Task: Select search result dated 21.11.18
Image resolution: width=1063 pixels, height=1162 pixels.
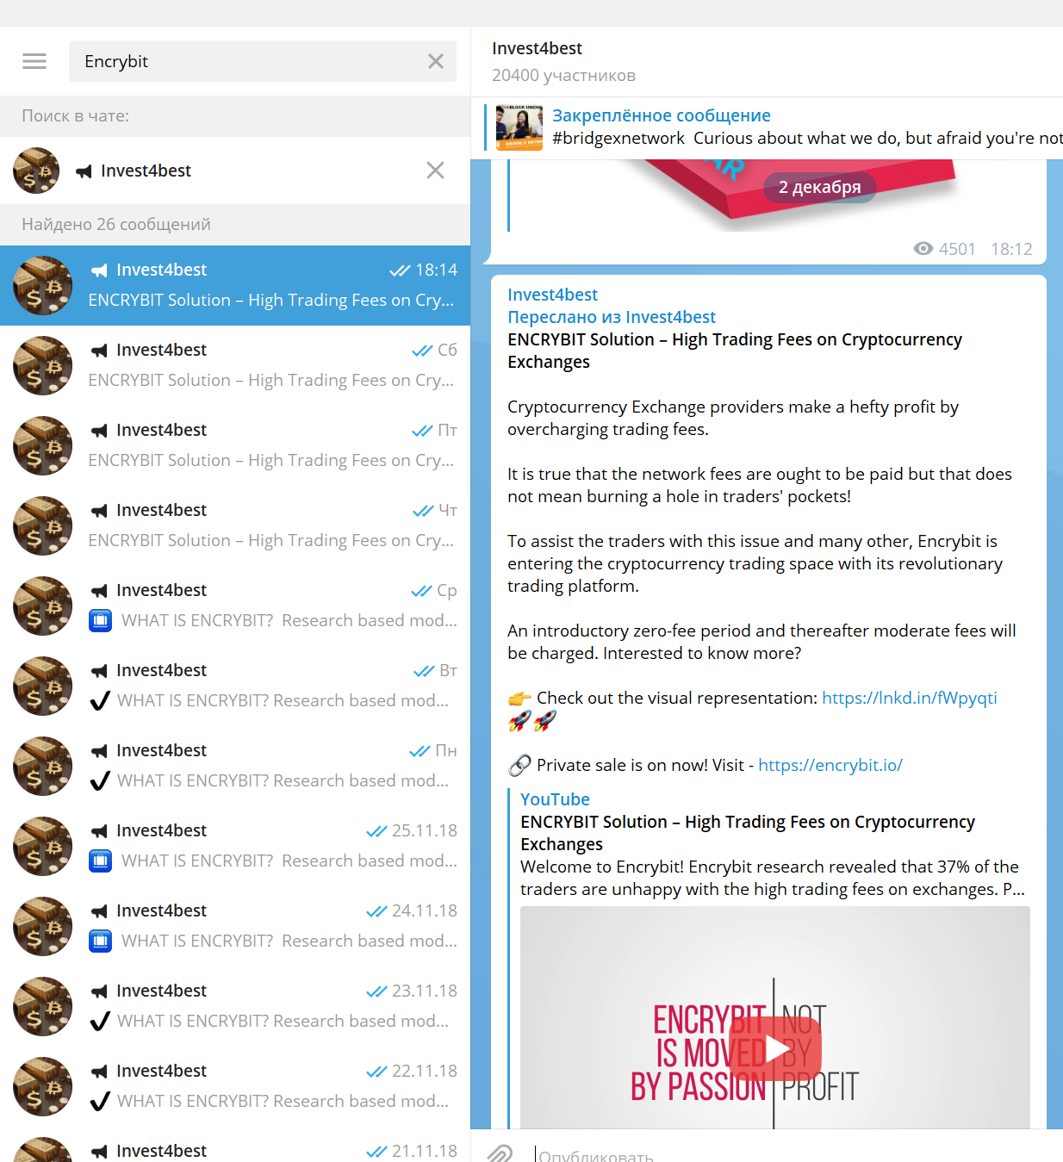Action: point(235,1145)
